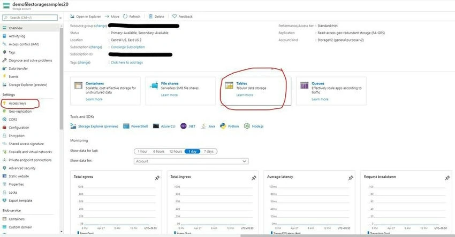Click the Storage Explorer (preview) tools icon
This screenshot has width=455, height=237.
[x=73, y=126]
